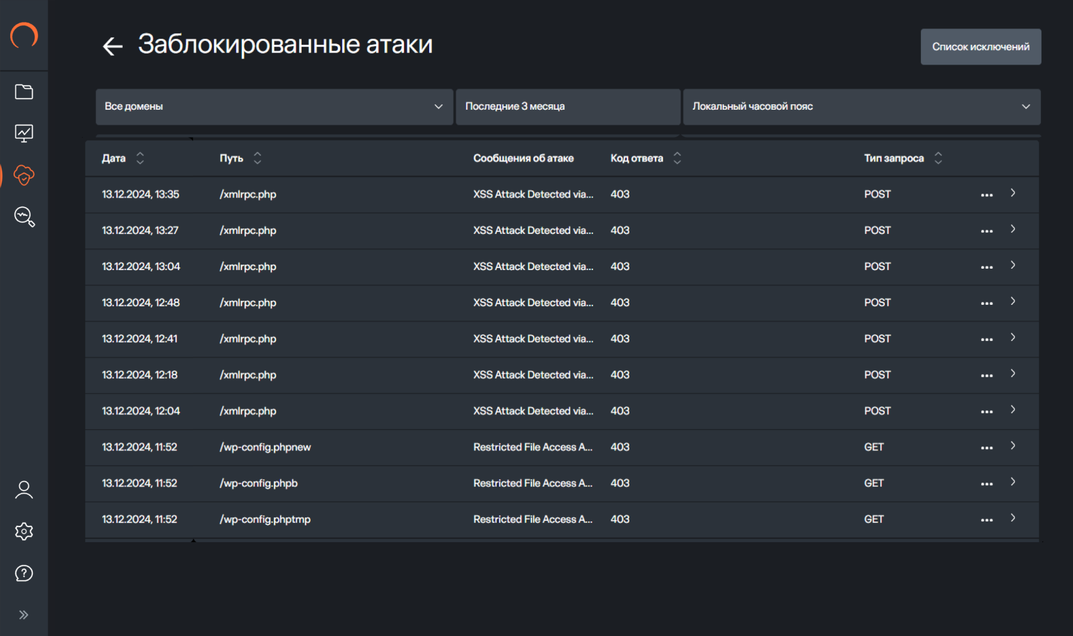Open the folder icon in sidebar
This screenshot has width=1073, height=636.
tap(24, 92)
